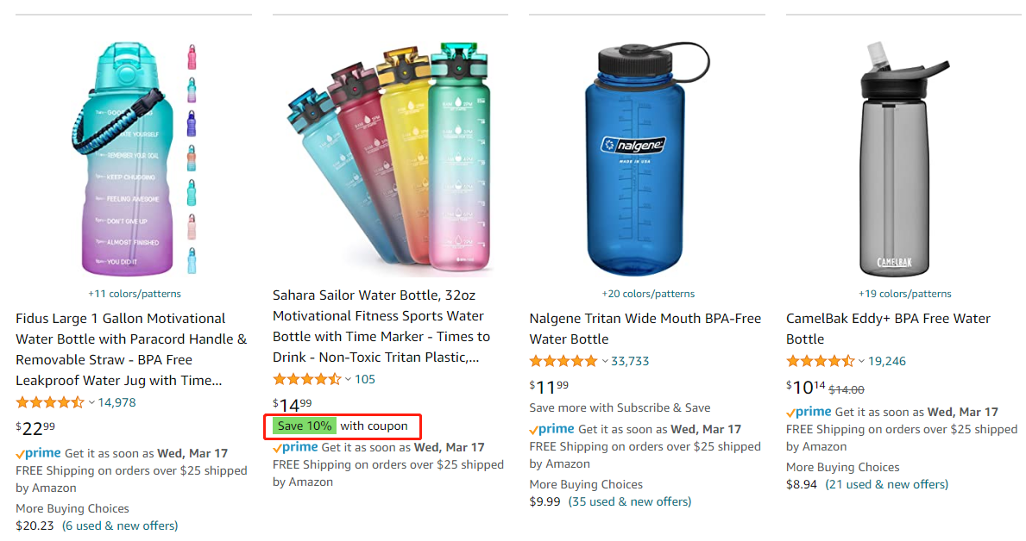Click the Prime logo under CamelBak price
The image size is (1026, 541).
click(x=809, y=412)
